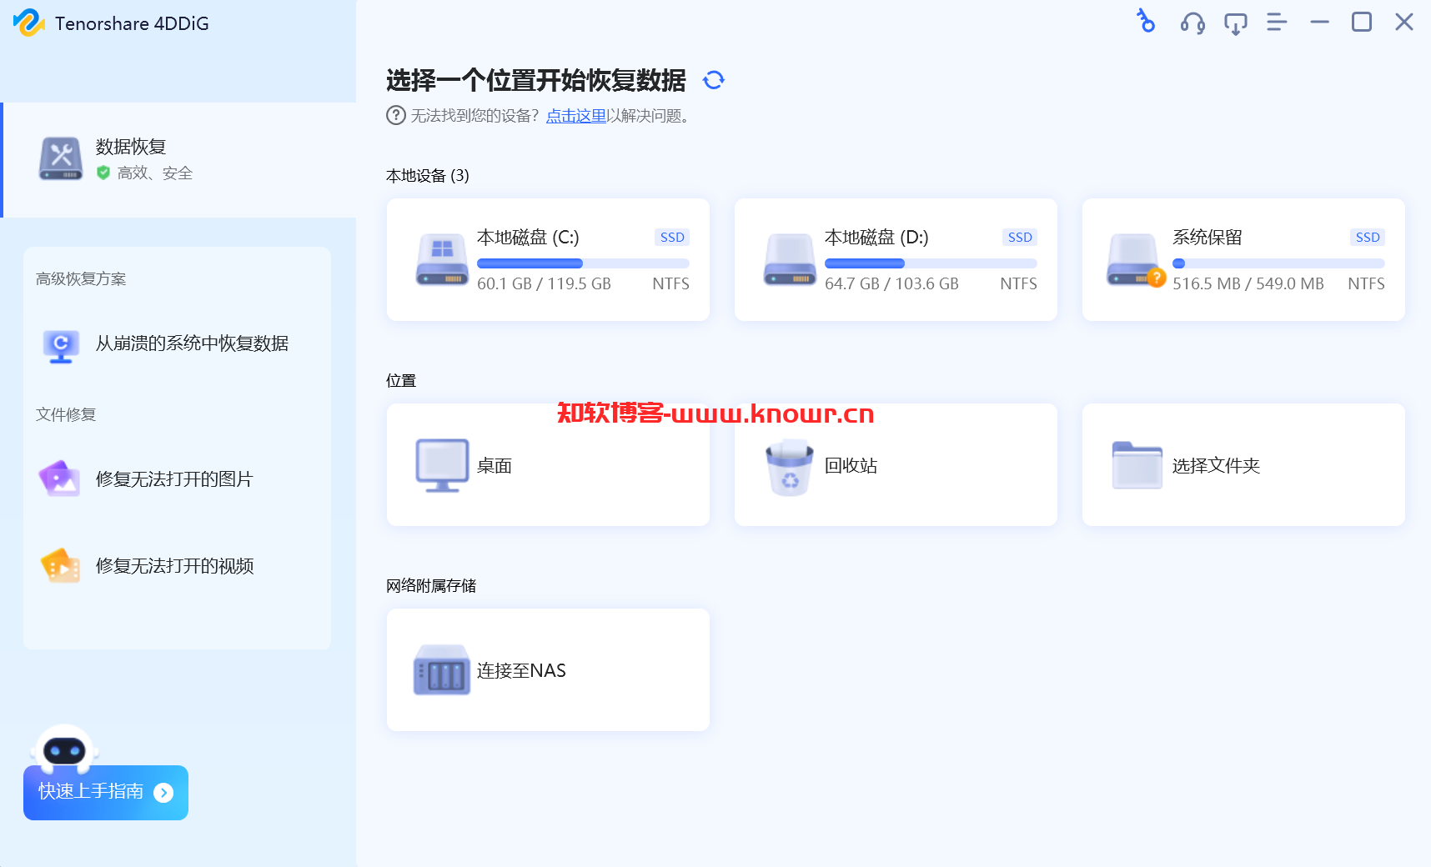Open the hamburger menu in title bar

pos(1277,23)
